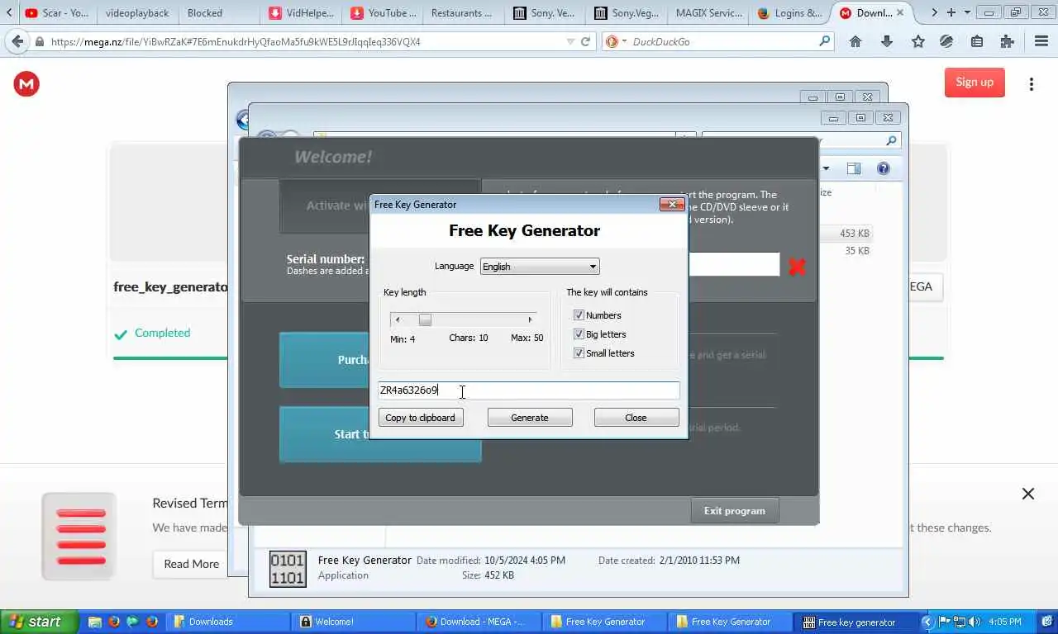Click Download - MEGA taskbar button

(x=479, y=622)
